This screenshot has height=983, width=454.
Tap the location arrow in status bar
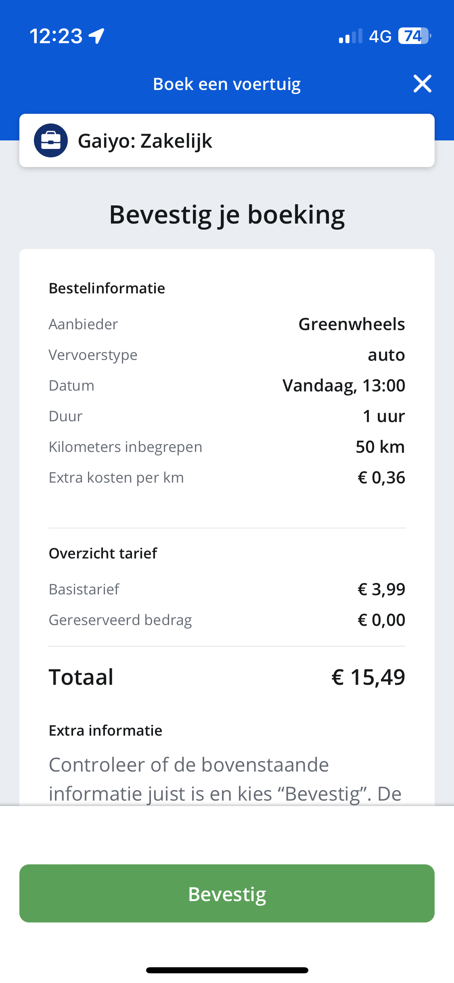click(97, 36)
